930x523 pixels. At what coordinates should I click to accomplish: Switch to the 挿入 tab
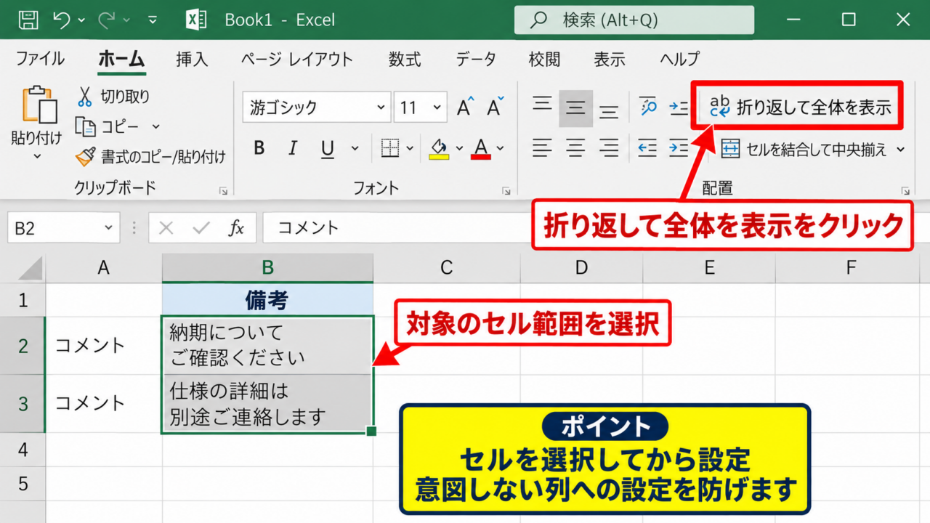pyautogui.click(x=192, y=59)
